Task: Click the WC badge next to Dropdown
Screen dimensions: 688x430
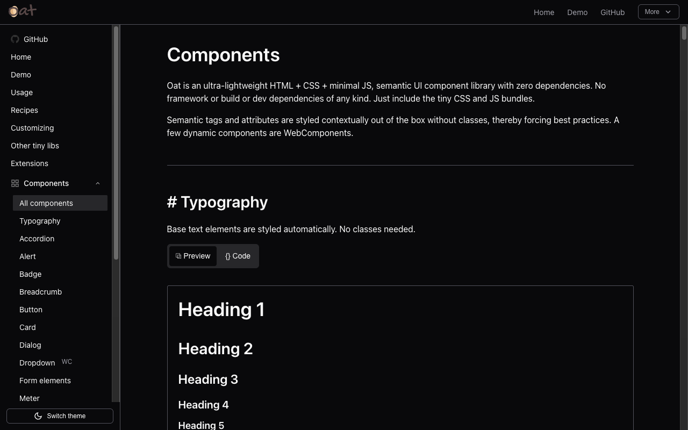Action: click(66, 362)
